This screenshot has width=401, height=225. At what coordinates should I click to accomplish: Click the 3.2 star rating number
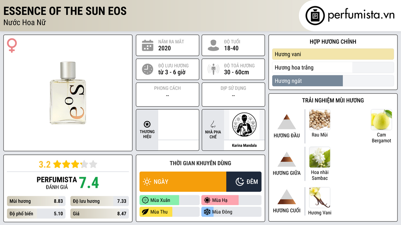click(x=45, y=164)
